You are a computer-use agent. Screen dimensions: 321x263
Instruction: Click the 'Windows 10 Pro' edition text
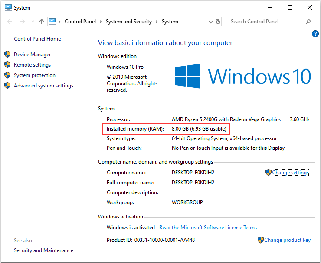click(x=125, y=67)
